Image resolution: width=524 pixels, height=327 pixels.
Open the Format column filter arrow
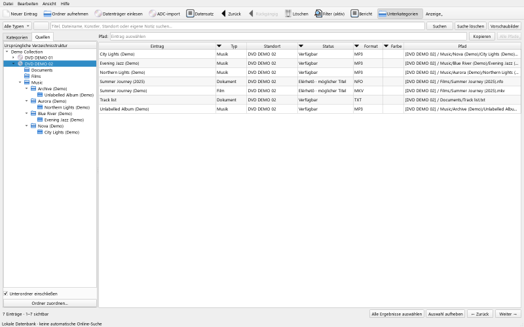(356, 46)
